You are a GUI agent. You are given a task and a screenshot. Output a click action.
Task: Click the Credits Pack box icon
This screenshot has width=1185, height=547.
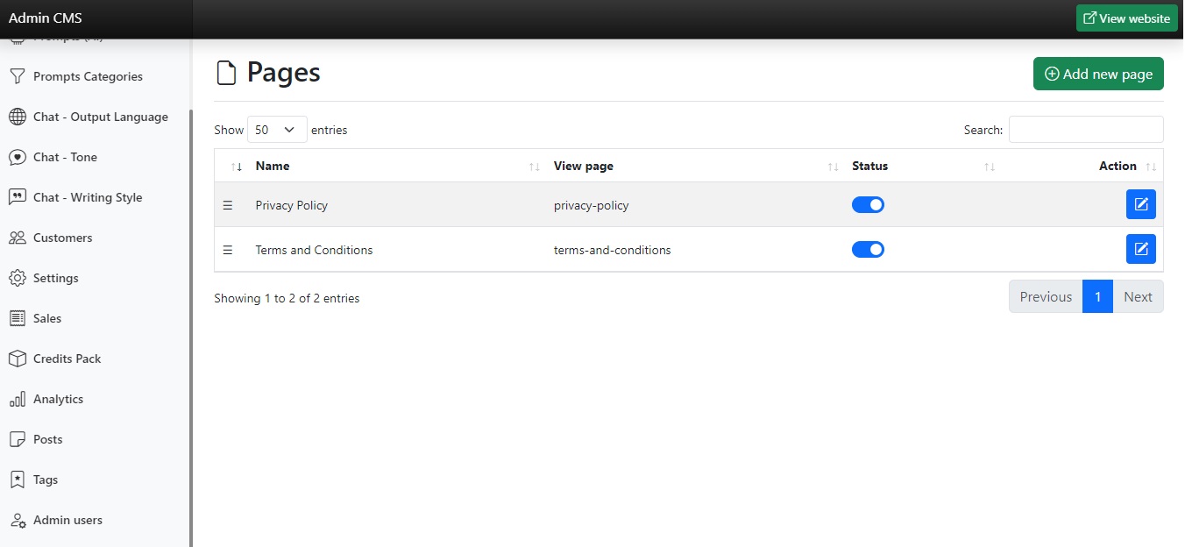(17, 359)
